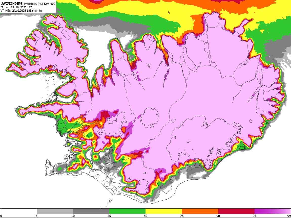The image size is (291, 218).
Task: Click the yellow 50–75% legend swatch
Action: [x=164, y=211]
